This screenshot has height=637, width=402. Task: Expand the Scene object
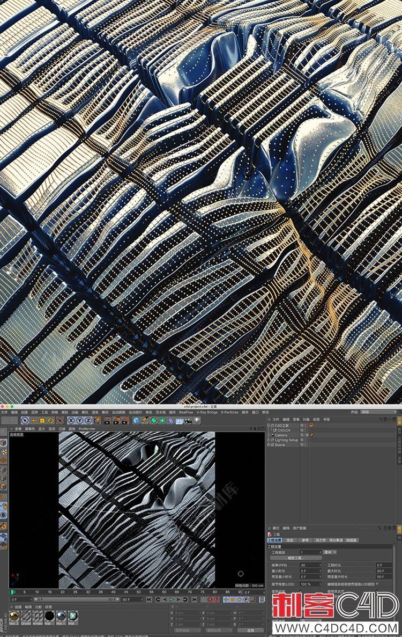click(269, 445)
